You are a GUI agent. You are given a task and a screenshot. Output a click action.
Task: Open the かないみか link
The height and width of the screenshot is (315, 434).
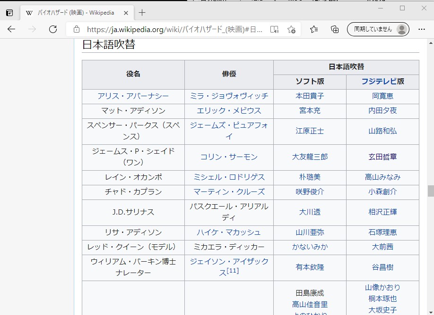(310, 247)
